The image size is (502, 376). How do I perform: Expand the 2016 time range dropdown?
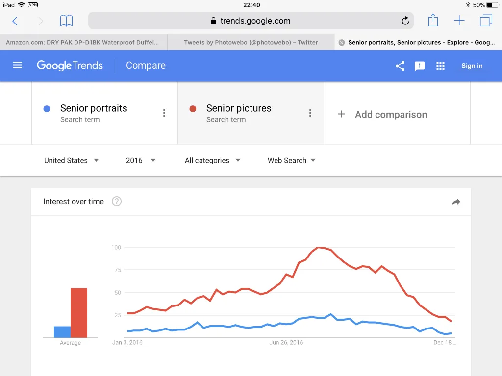click(x=141, y=160)
